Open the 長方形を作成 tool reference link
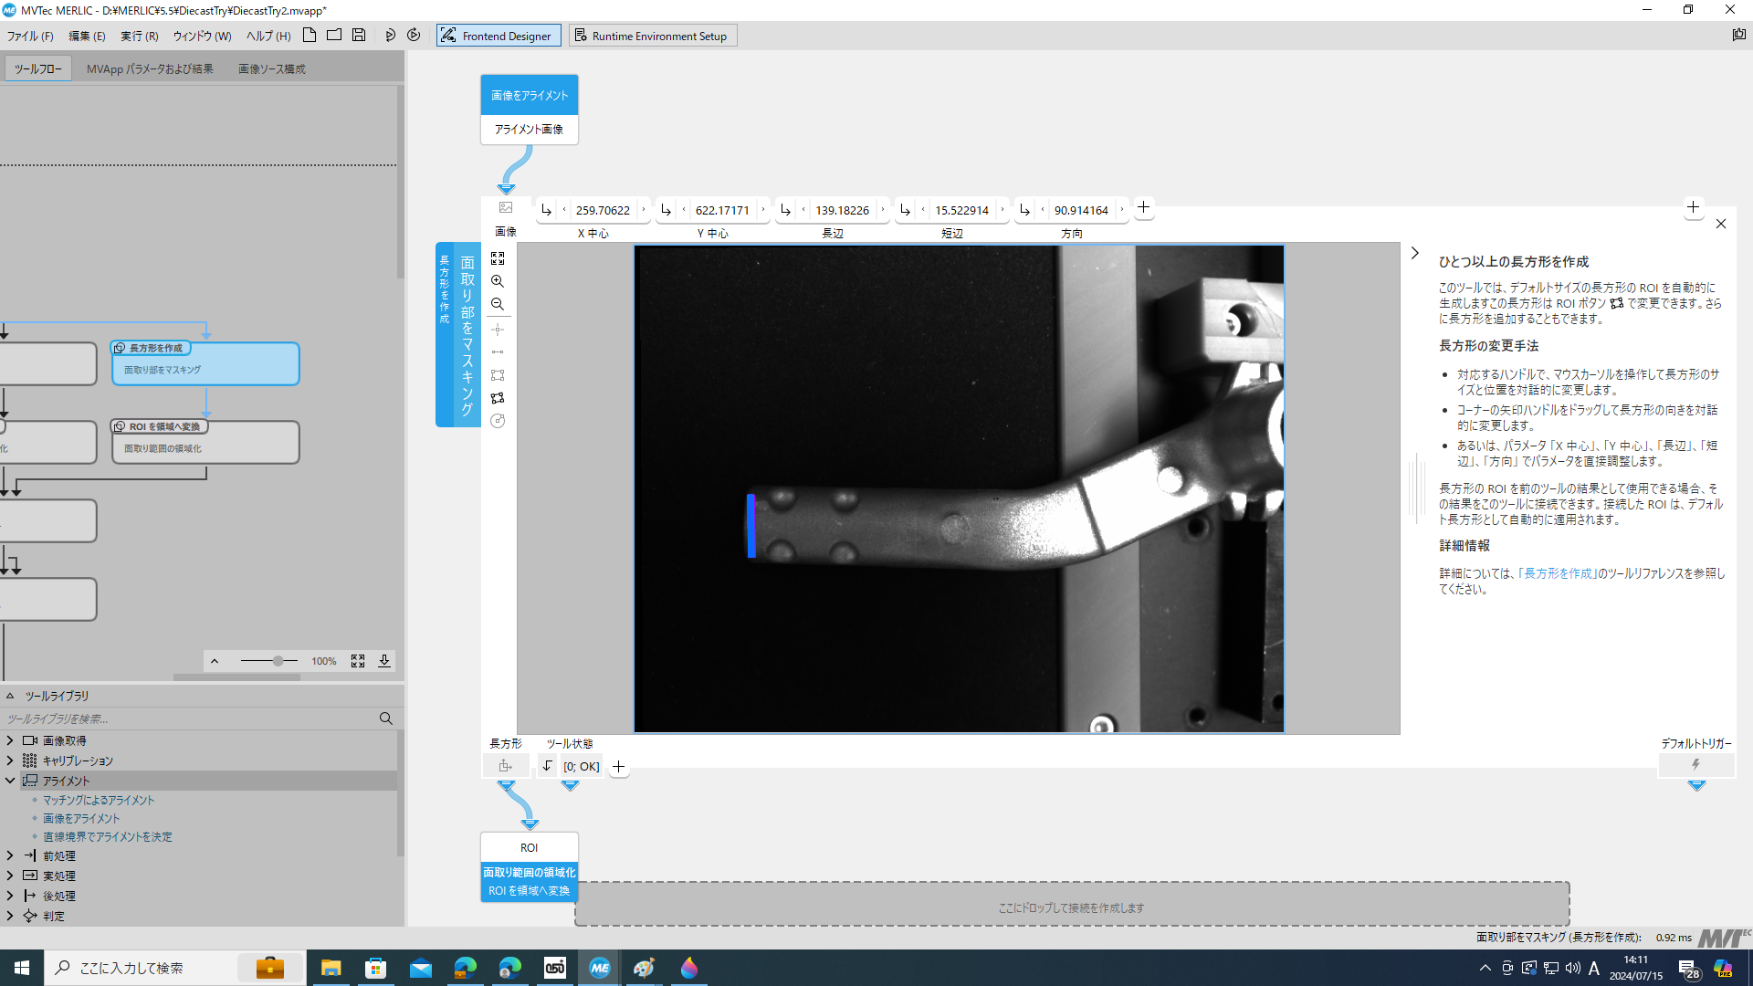 click(1559, 573)
